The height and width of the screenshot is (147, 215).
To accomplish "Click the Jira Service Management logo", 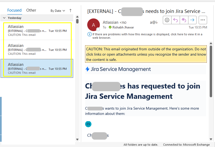I will 118,69.
